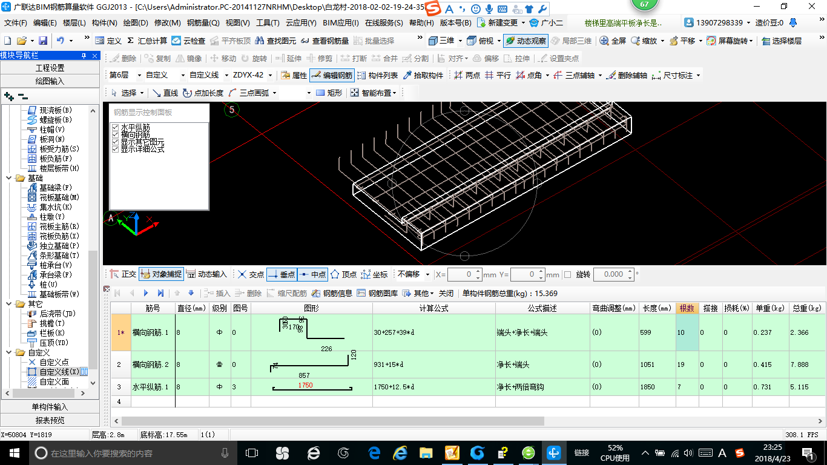Open the 钢筋量(Q) menu

coord(203,23)
